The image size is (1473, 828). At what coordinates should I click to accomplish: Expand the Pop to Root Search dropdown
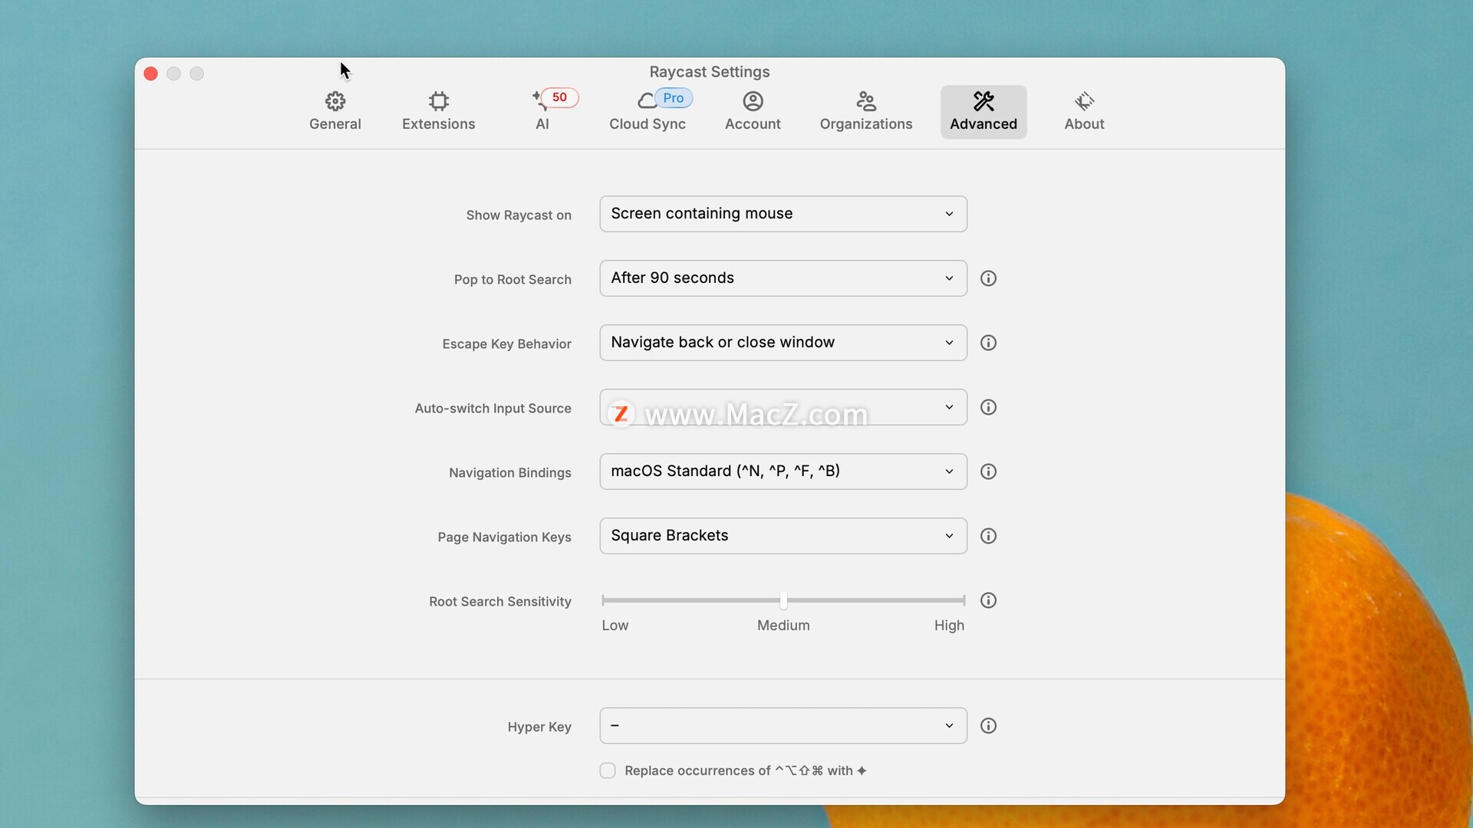click(783, 278)
